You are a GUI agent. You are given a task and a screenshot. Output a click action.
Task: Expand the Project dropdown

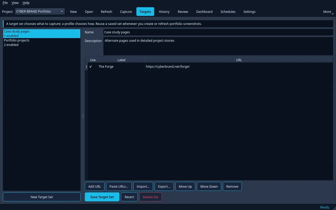click(40, 12)
